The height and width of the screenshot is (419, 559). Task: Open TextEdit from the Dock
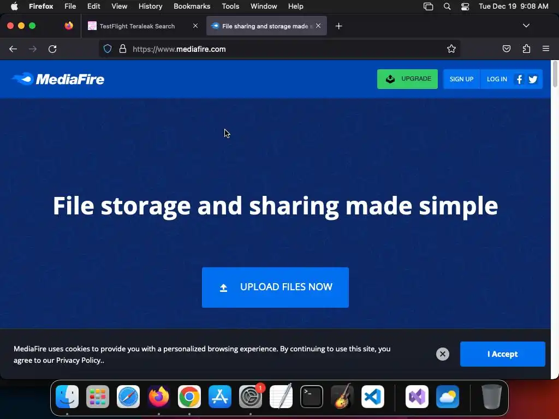[x=281, y=396]
